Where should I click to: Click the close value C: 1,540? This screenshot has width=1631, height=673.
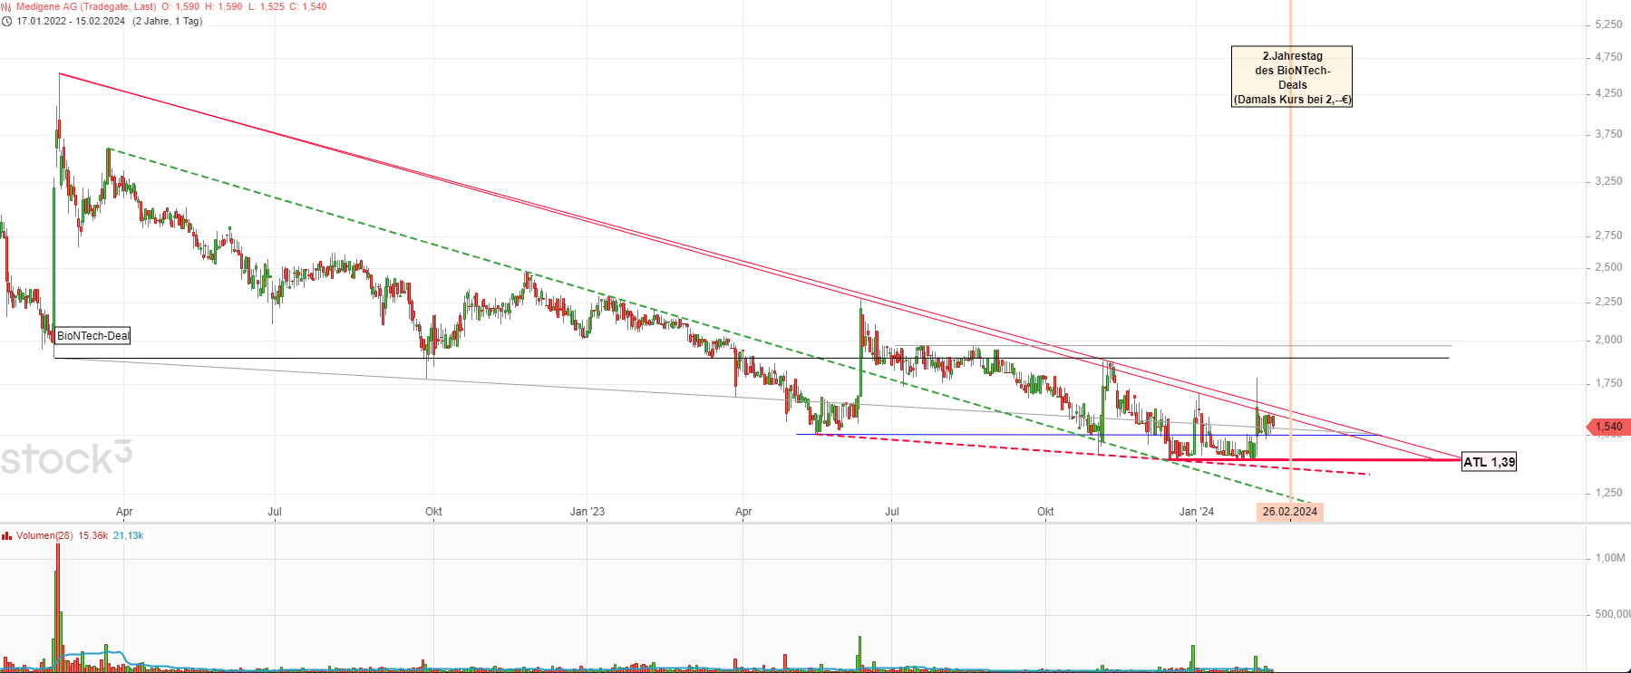(x=308, y=6)
